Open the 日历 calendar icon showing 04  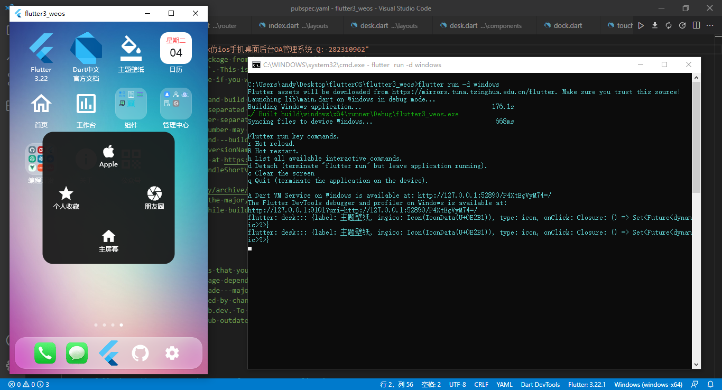[x=176, y=48]
